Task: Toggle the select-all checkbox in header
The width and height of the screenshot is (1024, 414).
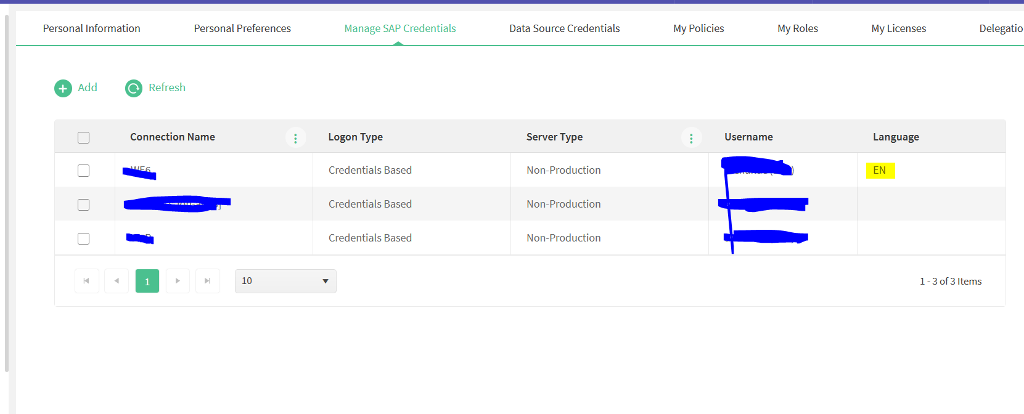Action: coord(84,137)
